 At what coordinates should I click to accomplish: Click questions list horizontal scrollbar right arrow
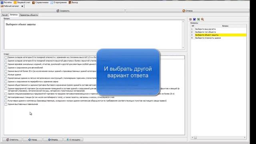click(245, 138)
